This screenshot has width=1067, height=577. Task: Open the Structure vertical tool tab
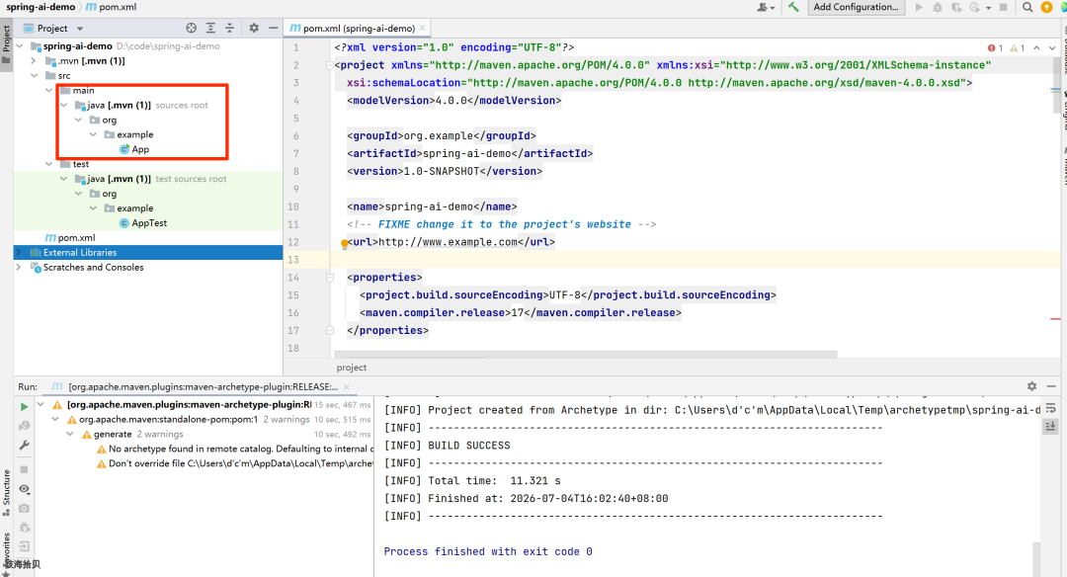(6, 492)
